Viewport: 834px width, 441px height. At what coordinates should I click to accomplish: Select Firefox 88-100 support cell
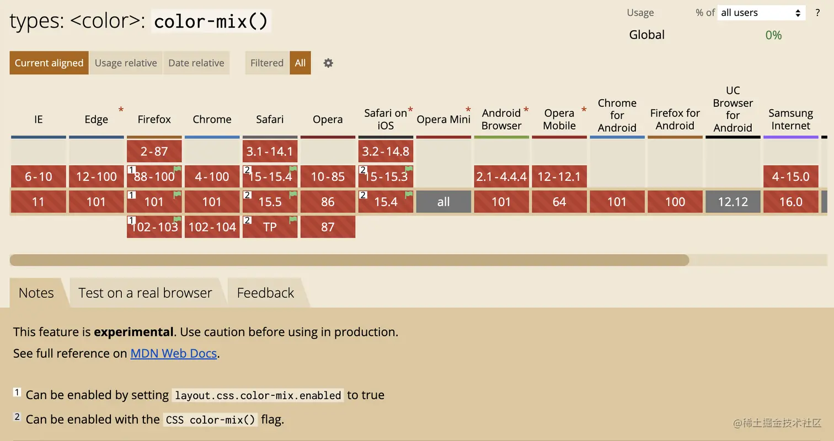[154, 176]
